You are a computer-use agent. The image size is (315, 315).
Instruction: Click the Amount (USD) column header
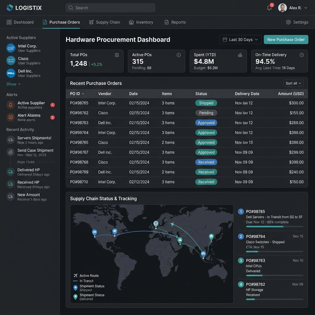click(291, 94)
